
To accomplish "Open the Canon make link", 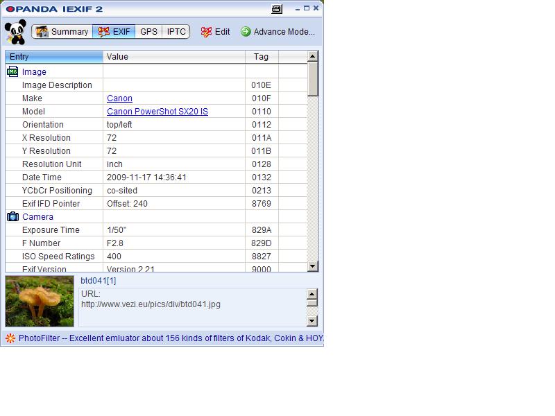I will [119, 98].
